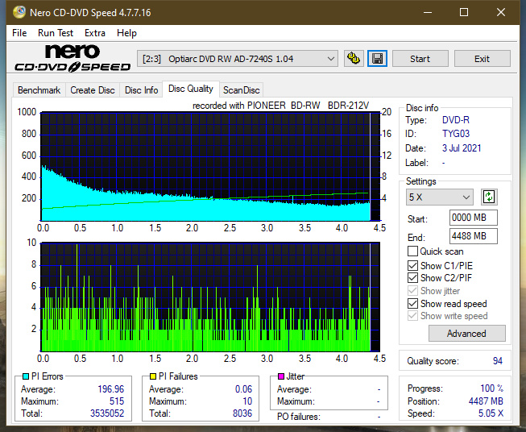Click the PI Errors total 3535052

pos(107,413)
